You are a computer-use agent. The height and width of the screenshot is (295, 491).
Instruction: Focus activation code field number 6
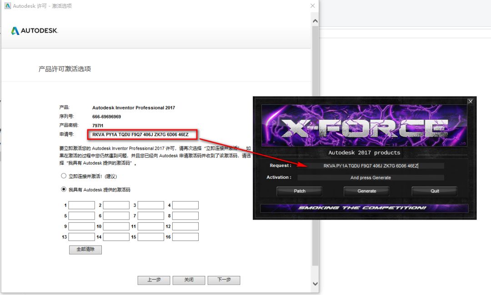(x=116, y=216)
